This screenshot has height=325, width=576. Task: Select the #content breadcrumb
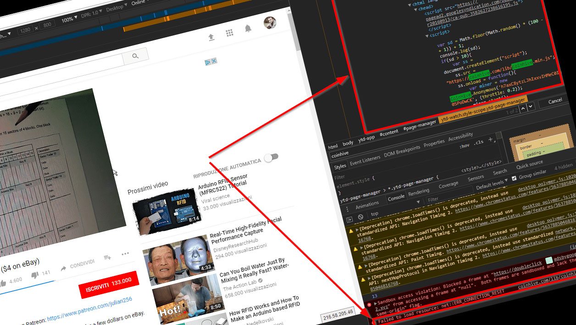389,132
